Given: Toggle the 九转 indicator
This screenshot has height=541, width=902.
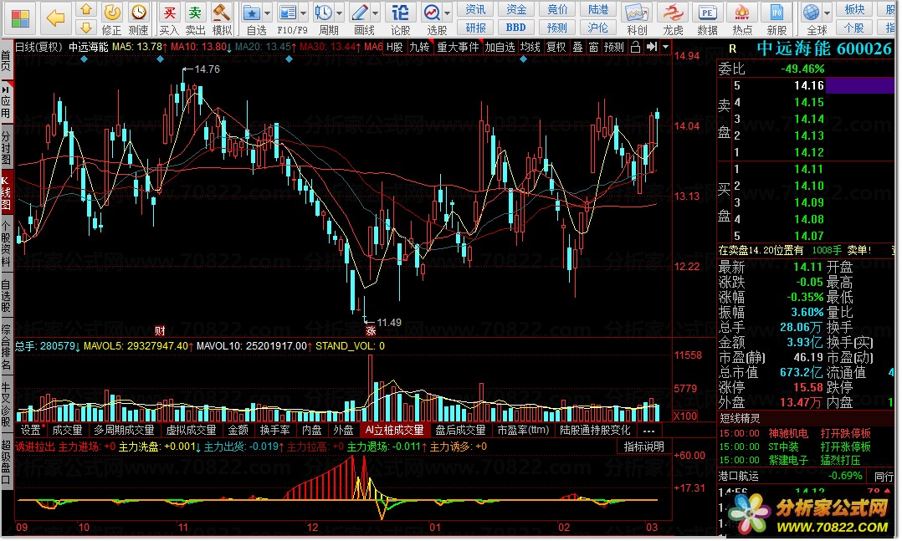Looking at the screenshot, I should 419,47.
